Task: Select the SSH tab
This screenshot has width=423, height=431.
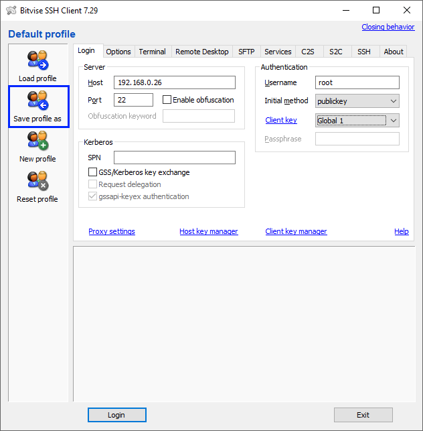Action: pos(364,52)
